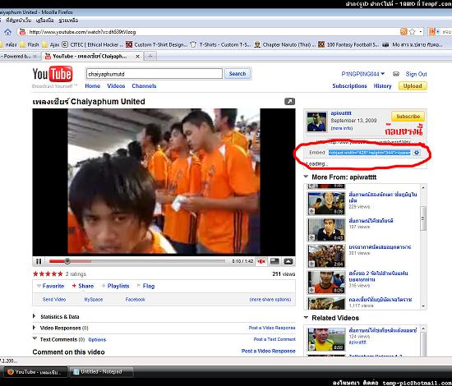
Task: Open History link
Action: click(382, 86)
